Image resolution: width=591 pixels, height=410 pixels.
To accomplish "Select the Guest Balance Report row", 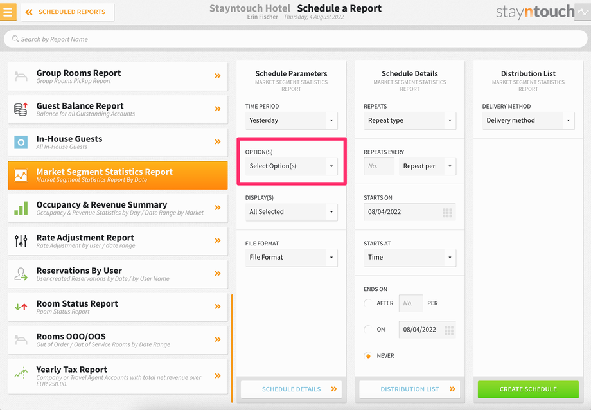I will coord(118,109).
